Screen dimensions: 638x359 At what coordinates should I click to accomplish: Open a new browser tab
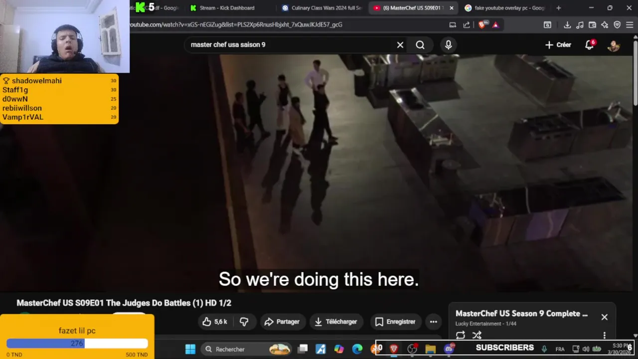[558, 8]
